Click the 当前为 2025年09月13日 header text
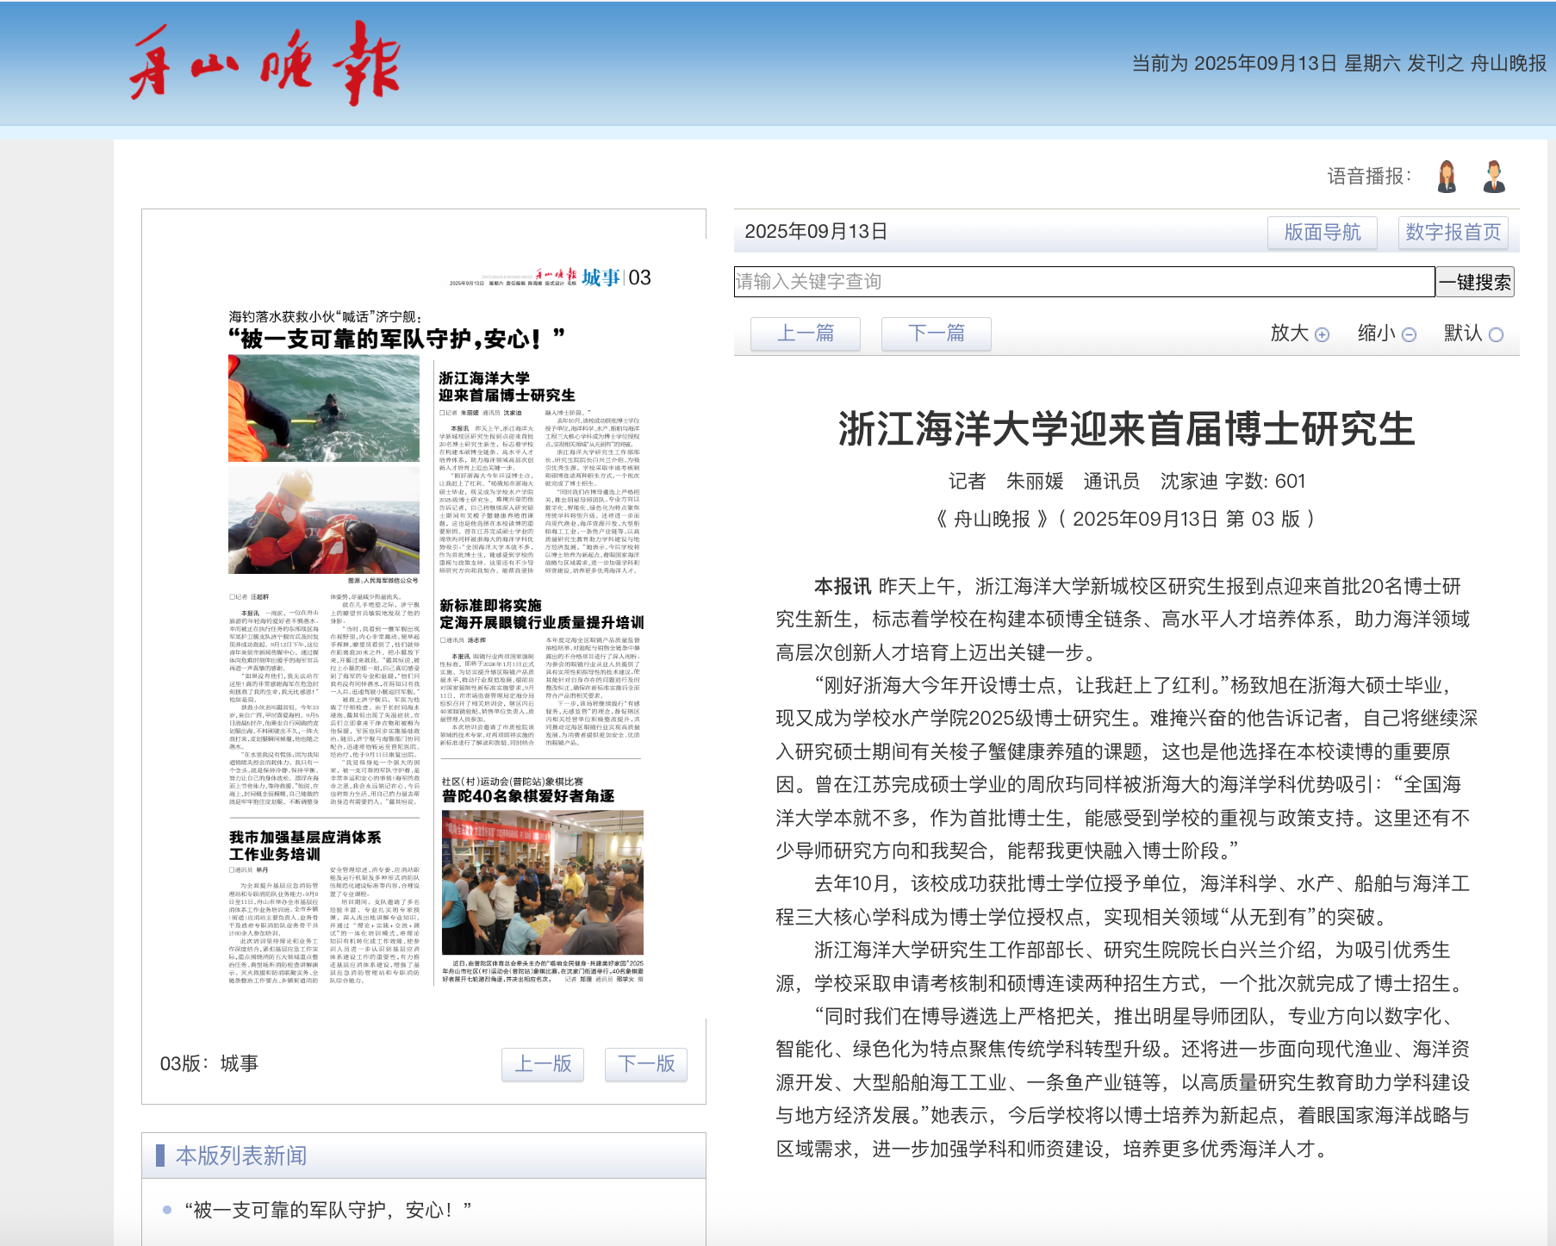 [x=1339, y=63]
